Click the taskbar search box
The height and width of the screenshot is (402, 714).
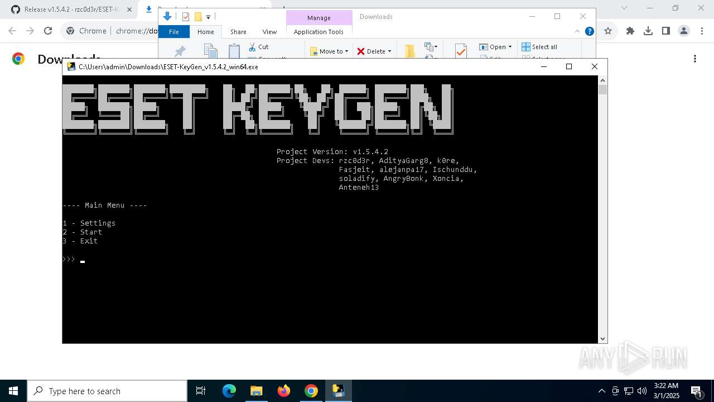point(107,391)
